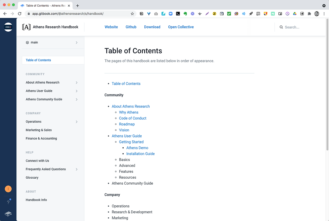The image size is (329, 221).
Task: Click the search magnifier icon
Action: [x=281, y=27]
